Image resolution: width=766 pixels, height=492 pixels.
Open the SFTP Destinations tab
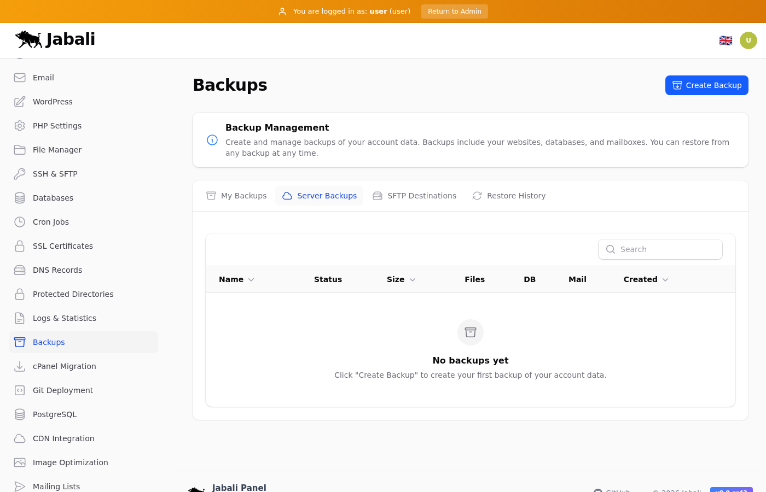(x=414, y=196)
